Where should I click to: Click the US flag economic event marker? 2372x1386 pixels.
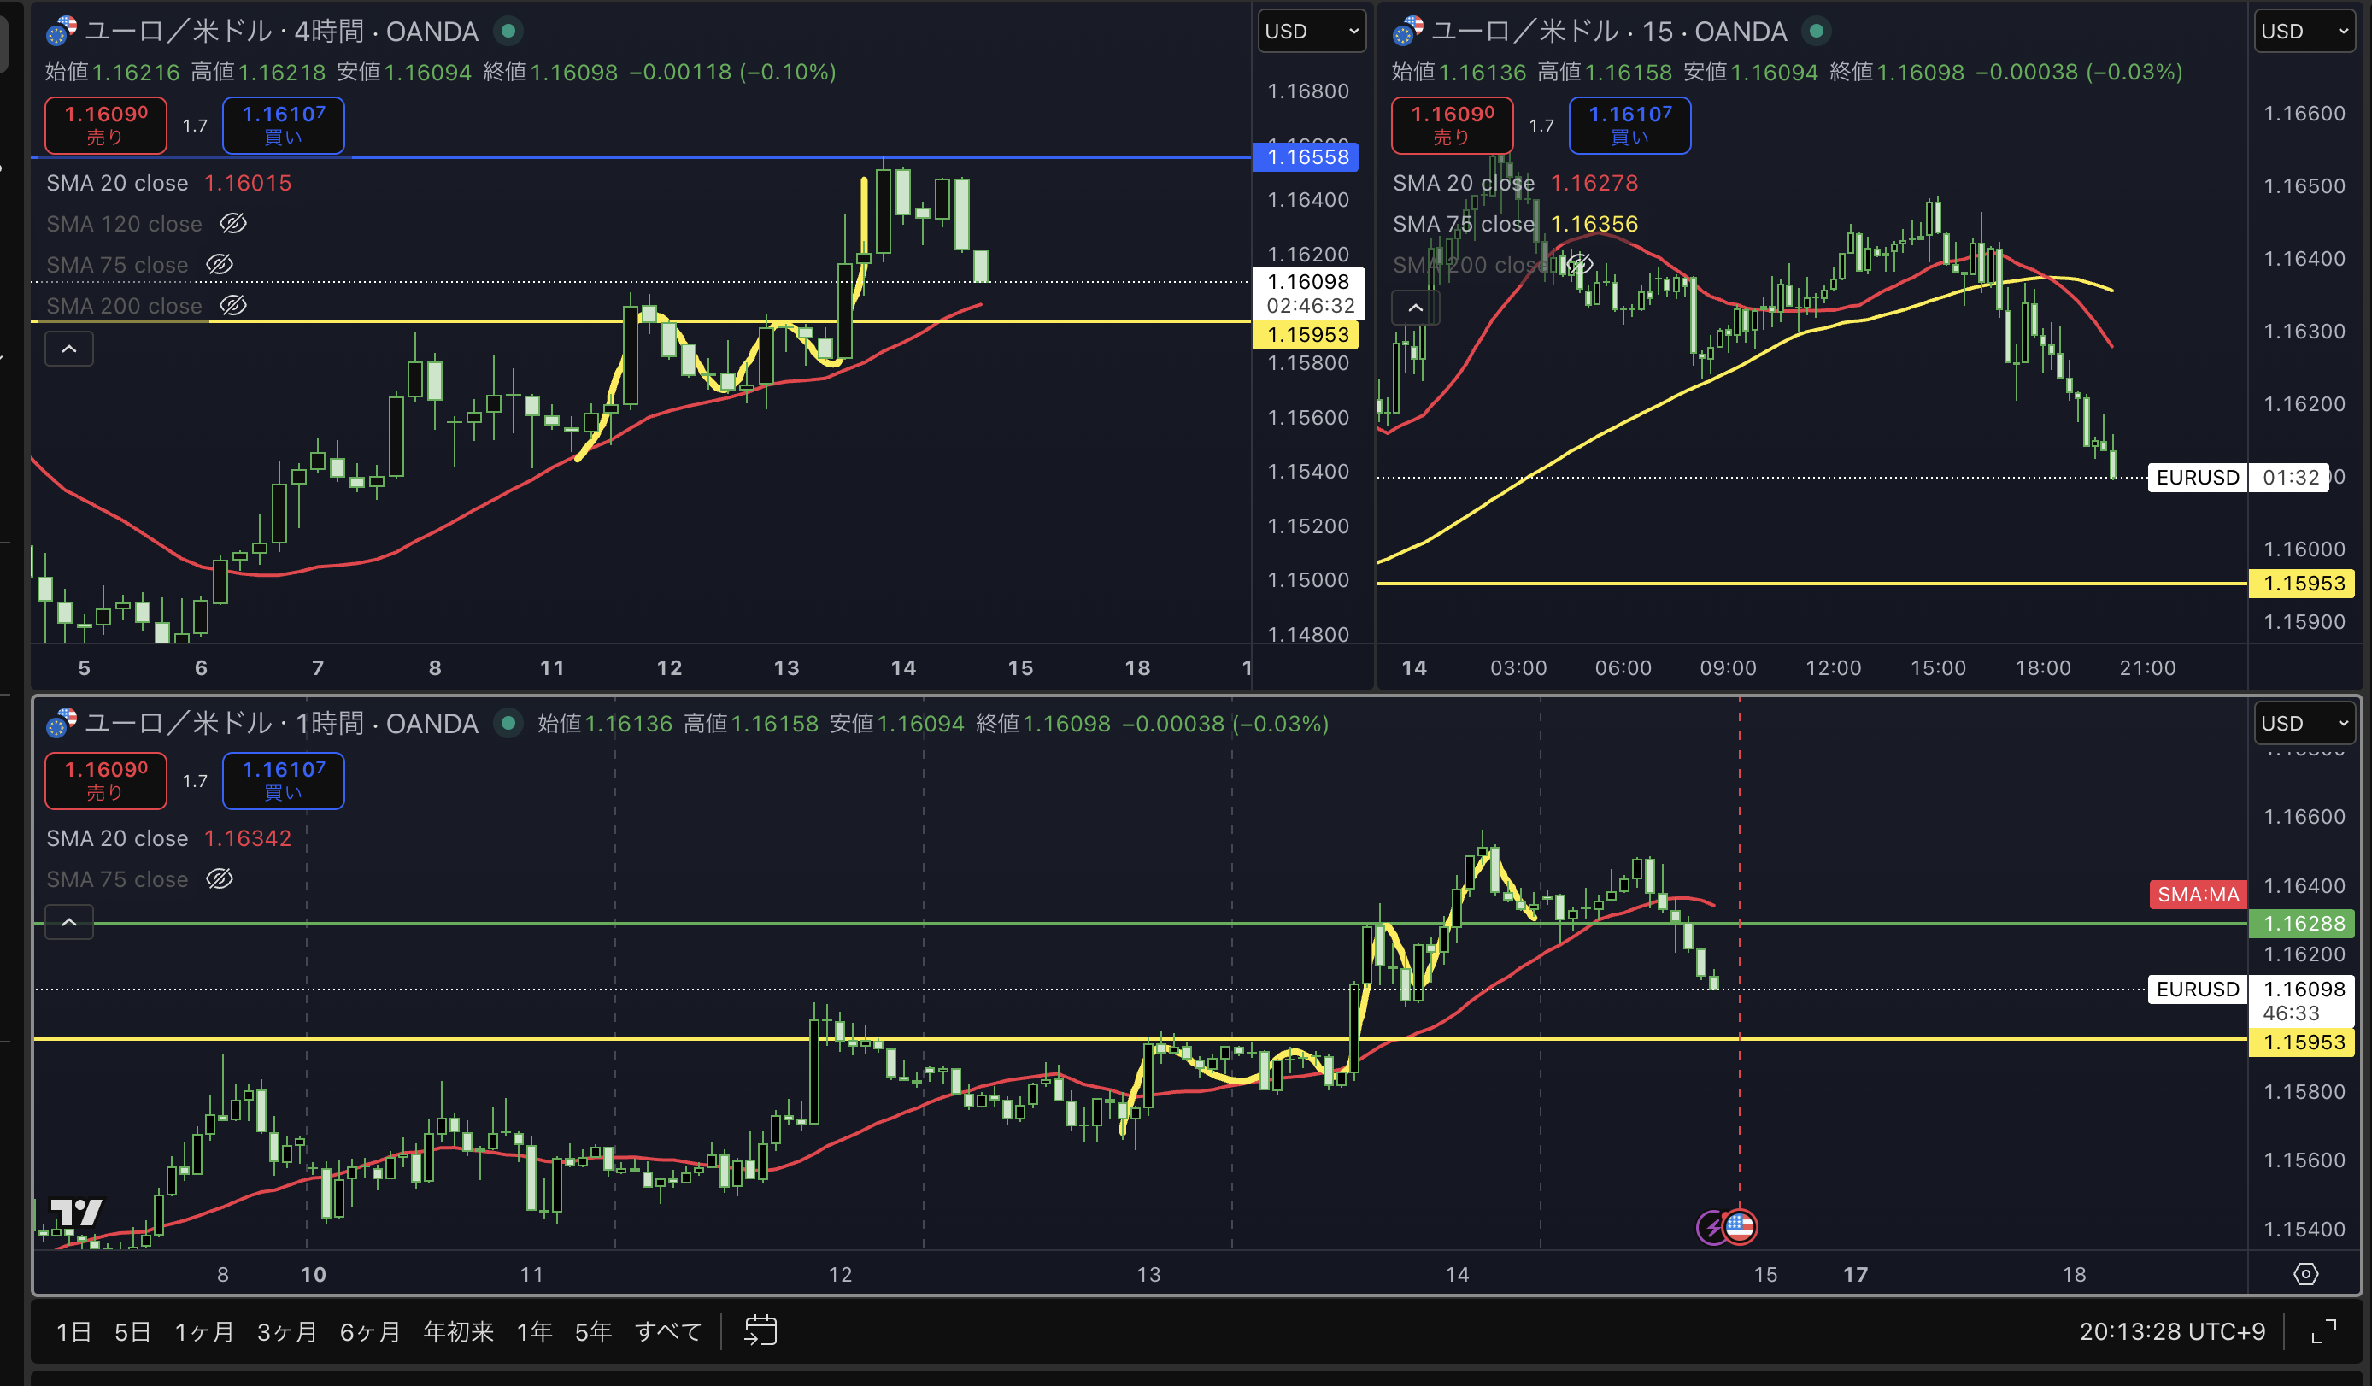coord(1740,1227)
